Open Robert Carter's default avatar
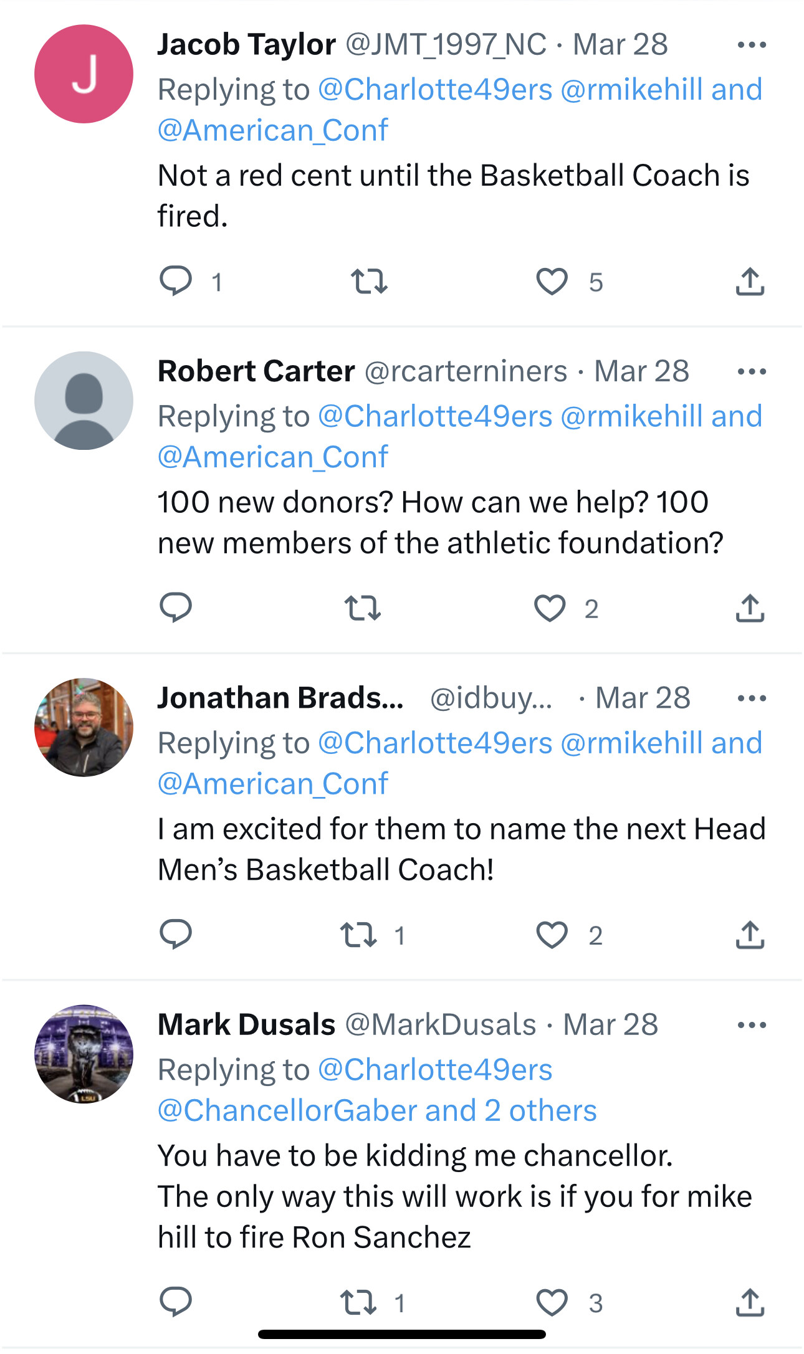Image resolution: width=804 pixels, height=1354 pixels. [x=84, y=401]
